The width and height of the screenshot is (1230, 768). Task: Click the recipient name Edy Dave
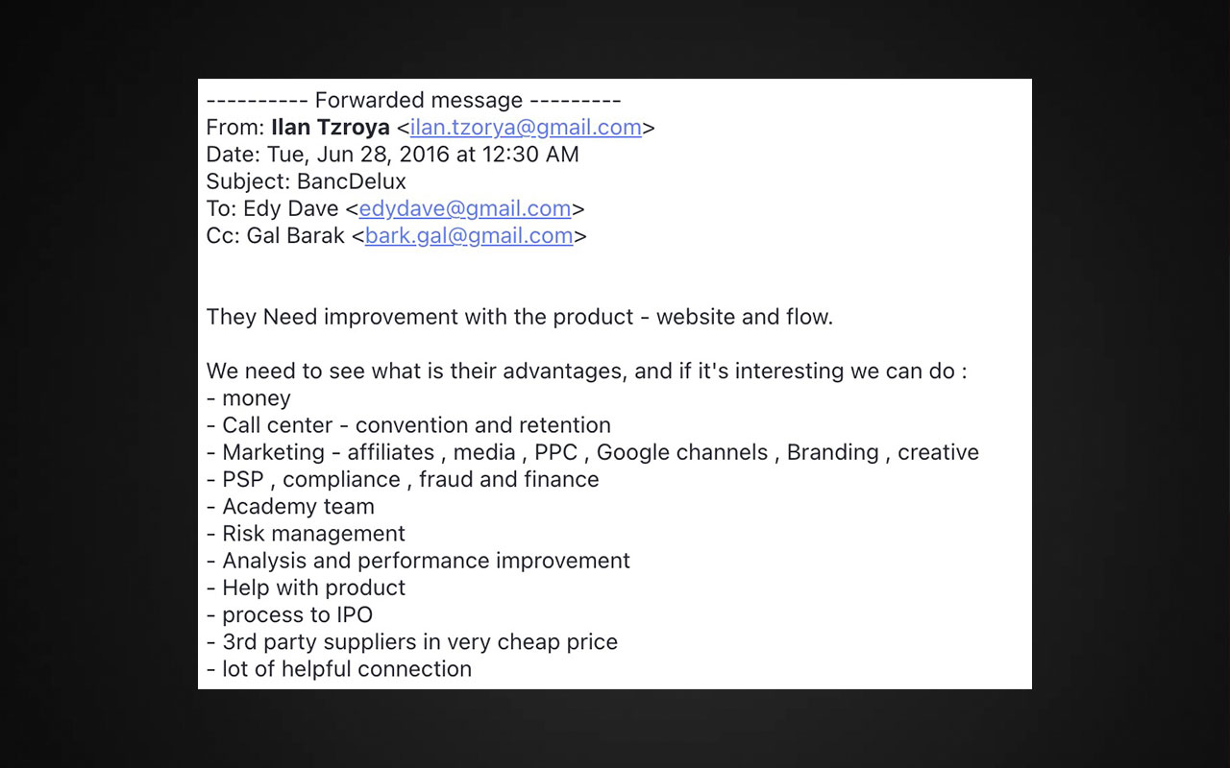click(291, 208)
